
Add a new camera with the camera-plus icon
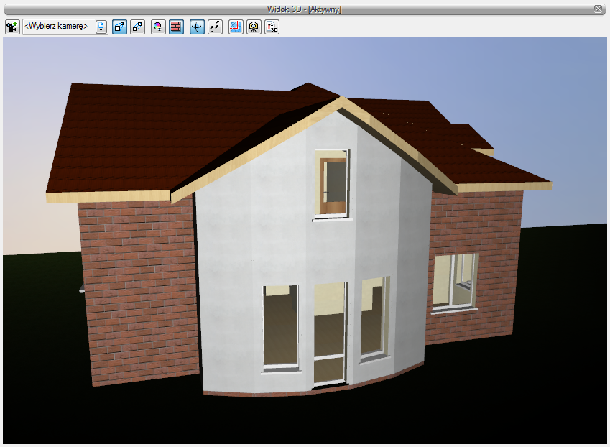tap(12, 27)
